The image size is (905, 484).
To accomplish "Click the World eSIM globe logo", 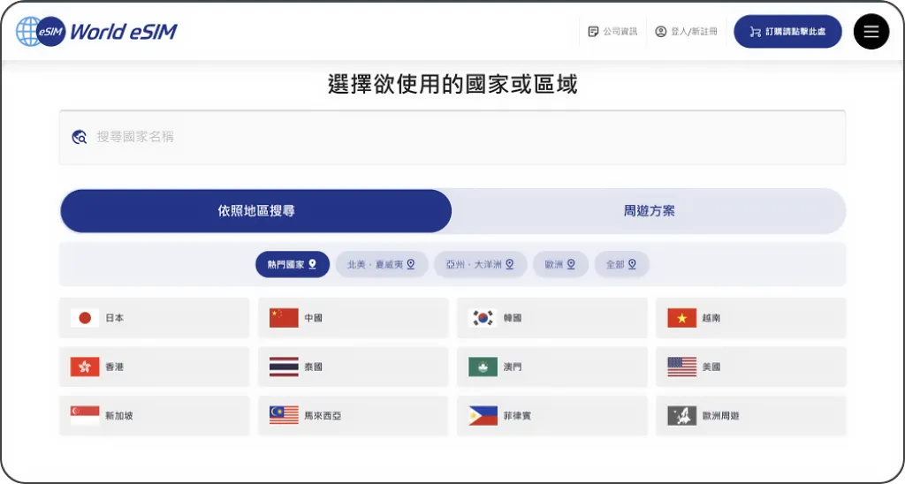I will 96,31.
